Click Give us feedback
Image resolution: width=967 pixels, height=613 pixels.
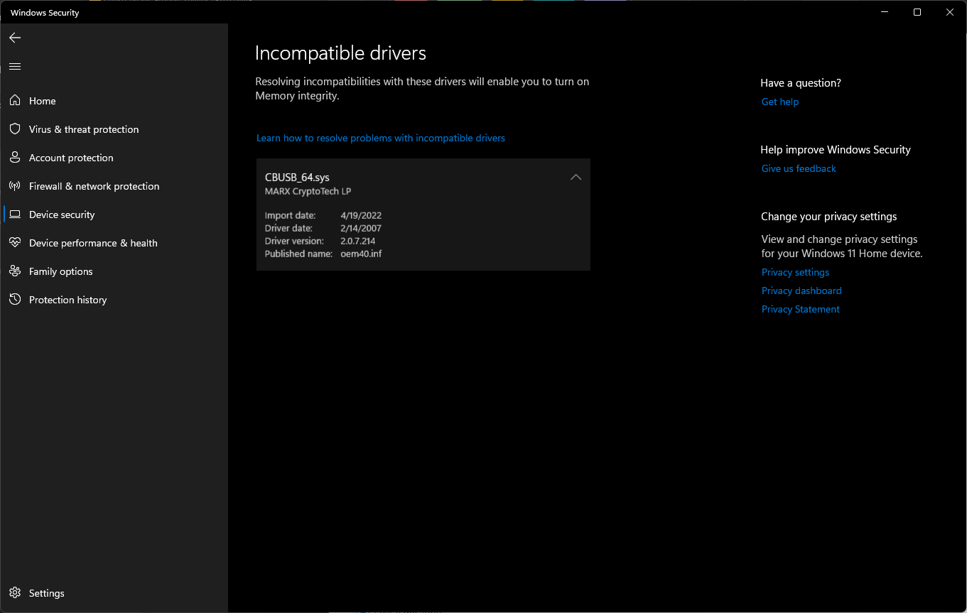tap(798, 168)
